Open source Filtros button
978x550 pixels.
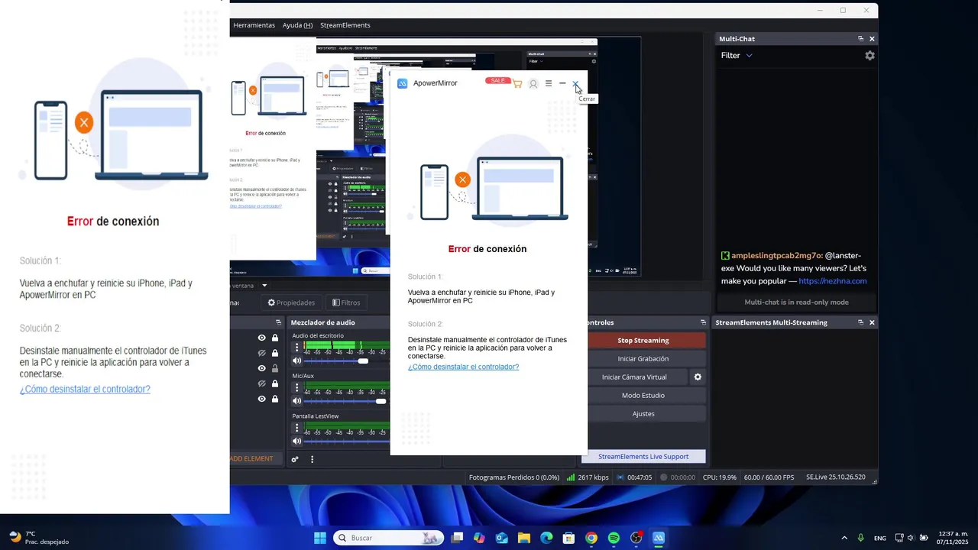(346, 302)
